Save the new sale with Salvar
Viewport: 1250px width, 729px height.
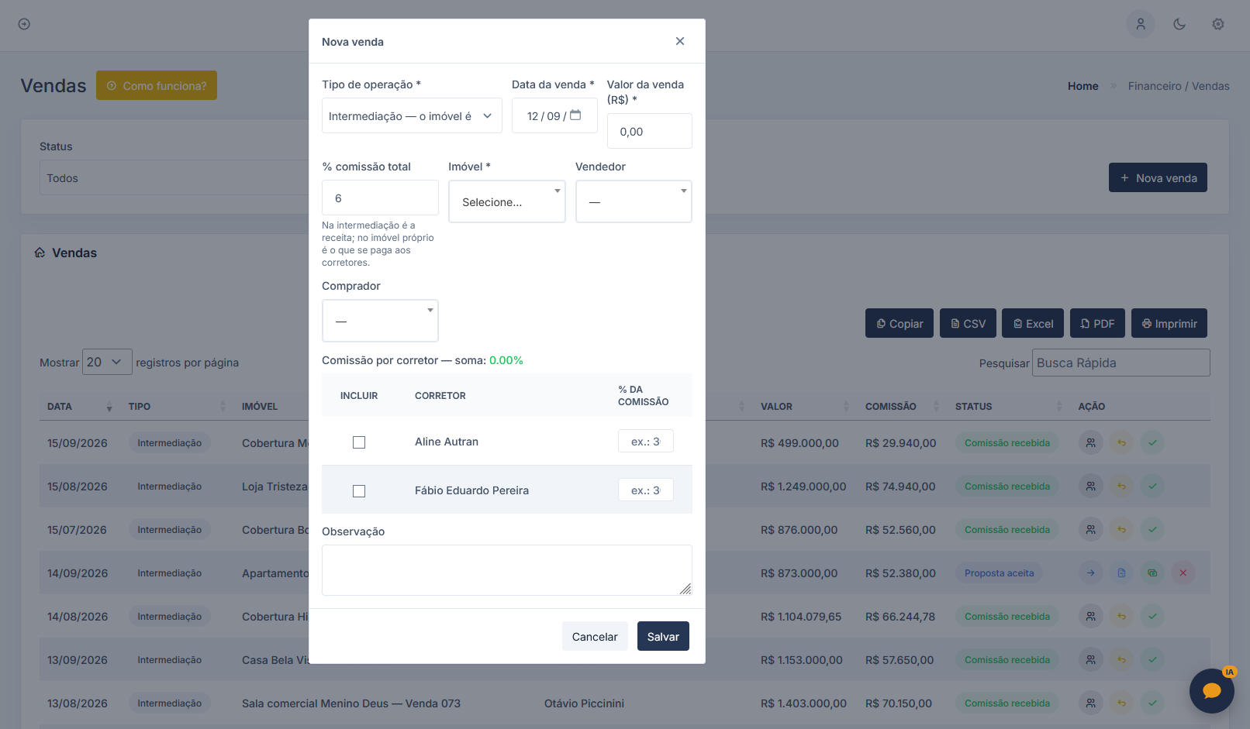point(663,636)
